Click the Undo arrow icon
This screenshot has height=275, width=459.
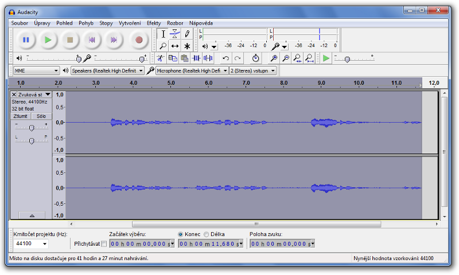pos(225,58)
